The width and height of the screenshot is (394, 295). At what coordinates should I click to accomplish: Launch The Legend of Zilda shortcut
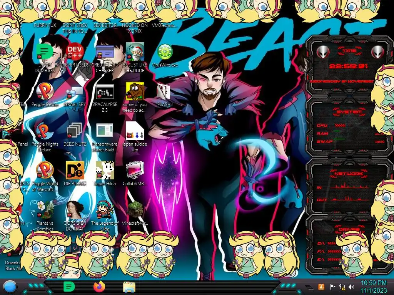coord(105,210)
